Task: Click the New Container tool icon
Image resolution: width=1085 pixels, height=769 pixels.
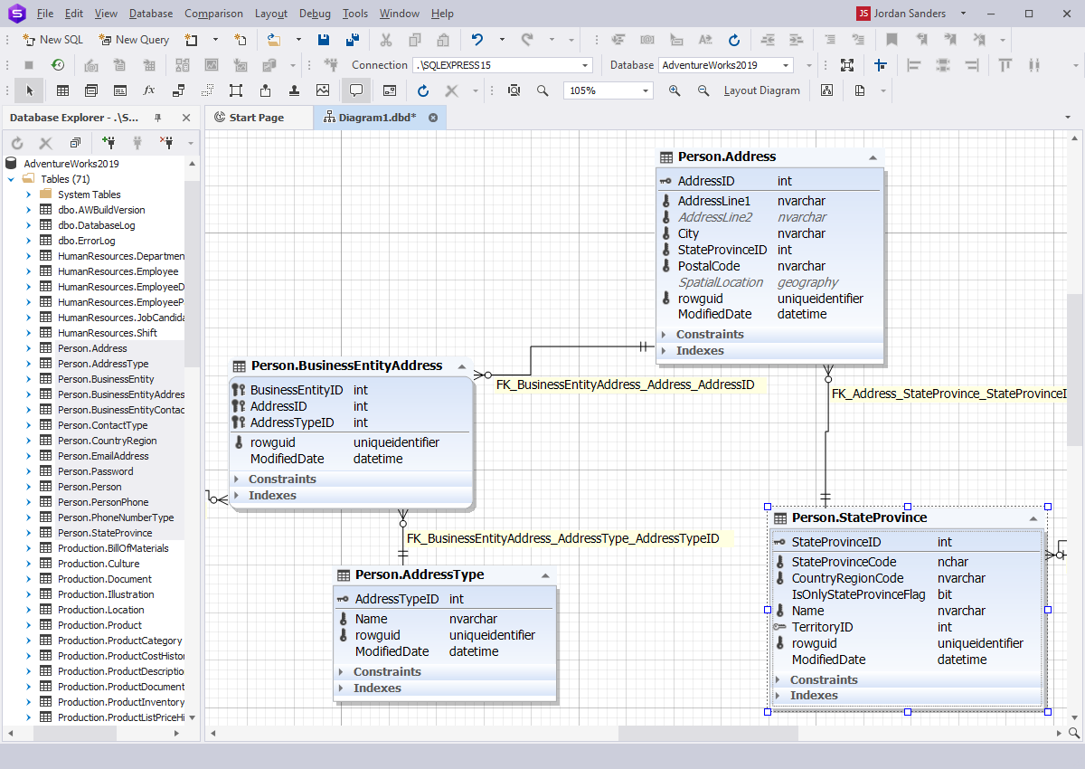Action: pyautogui.click(x=236, y=90)
